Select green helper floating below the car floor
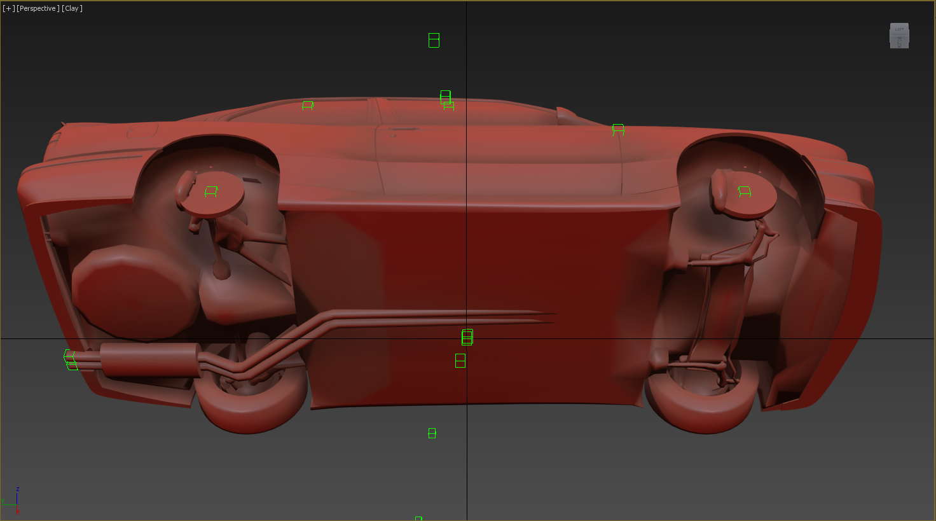The image size is (936, 521). 432,433
